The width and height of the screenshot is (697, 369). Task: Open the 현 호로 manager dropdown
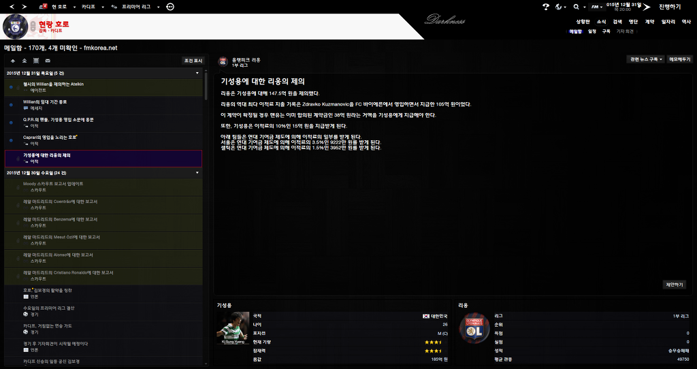point(74,7)
